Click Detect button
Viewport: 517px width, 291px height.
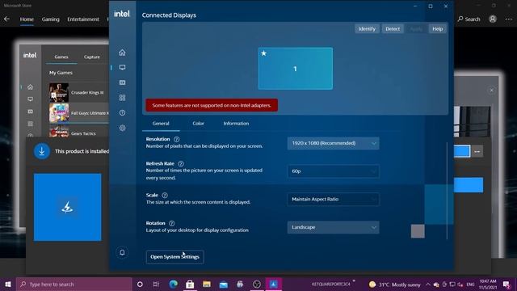pos(393,29)
